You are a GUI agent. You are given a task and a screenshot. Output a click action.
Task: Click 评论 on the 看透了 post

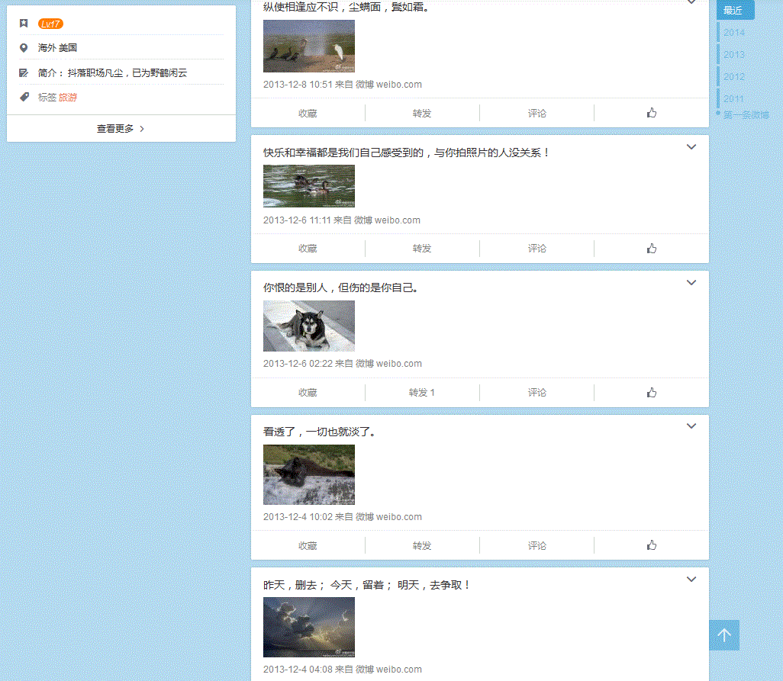point(536,545)
